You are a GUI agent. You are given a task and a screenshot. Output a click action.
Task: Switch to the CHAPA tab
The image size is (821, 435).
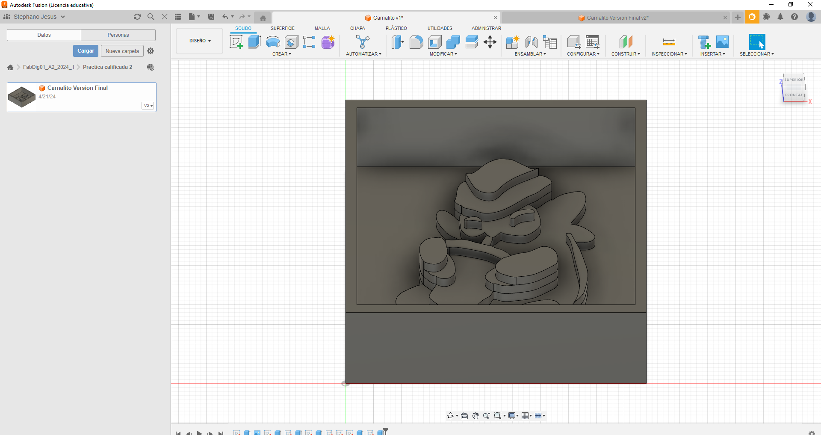coord(357,28)
